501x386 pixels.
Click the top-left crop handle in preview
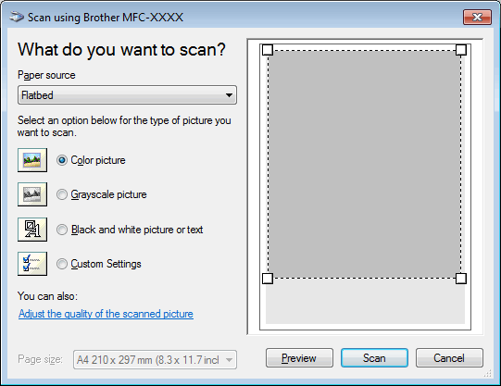268,50
